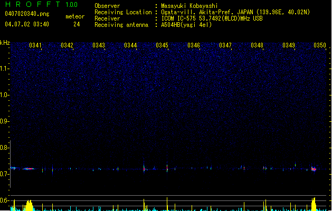The width and height of the screenshot is (332, 211).
Task: Click the HROFFT 1.0.0 title text
Action: click(42, 4)
